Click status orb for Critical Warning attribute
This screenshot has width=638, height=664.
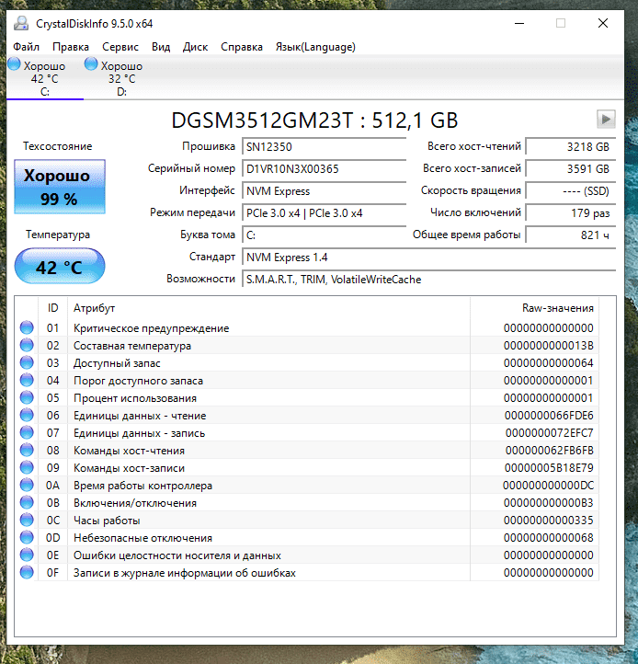pyautogui.click(x=27, y=328)
